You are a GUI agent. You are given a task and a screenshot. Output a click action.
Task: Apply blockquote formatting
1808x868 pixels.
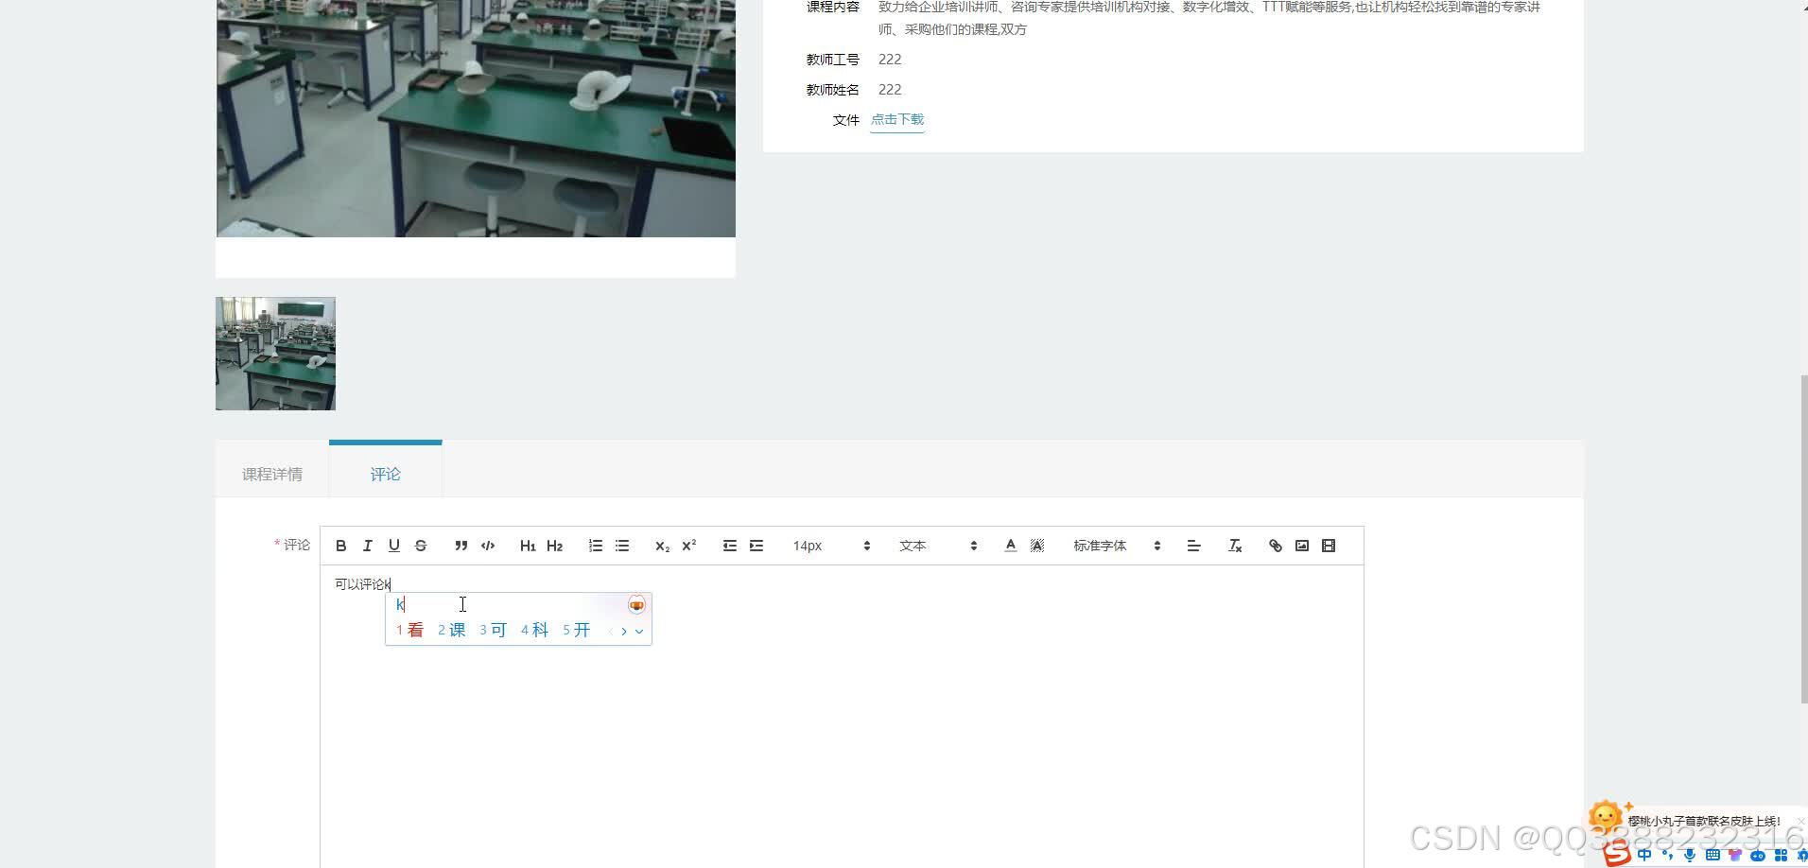(x=461, y=546)
